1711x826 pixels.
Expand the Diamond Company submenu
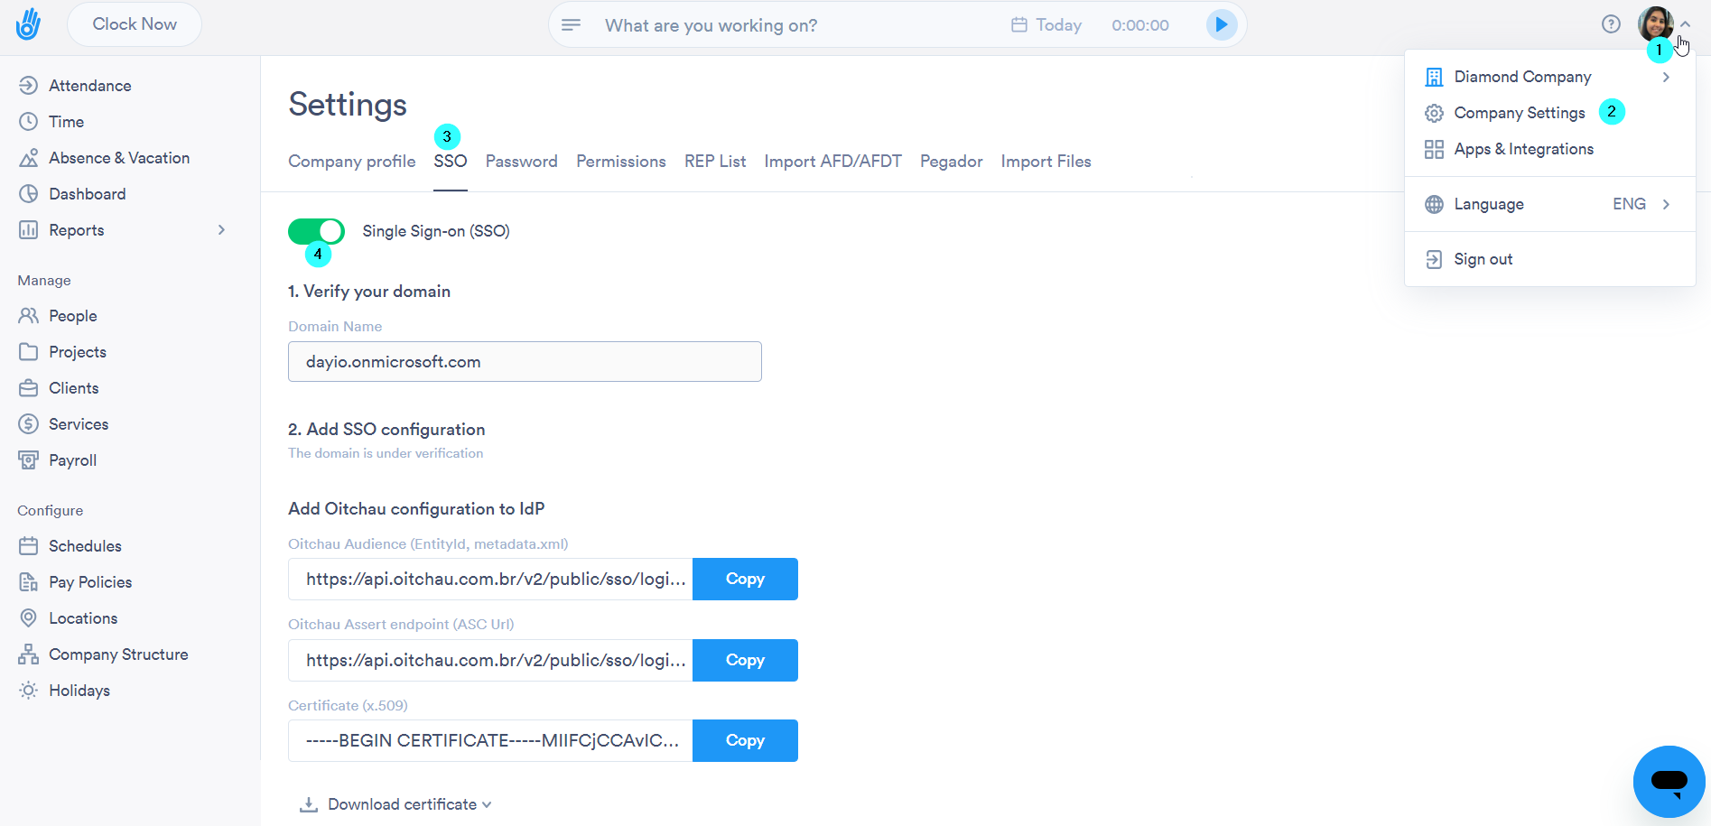(1666, 77)
